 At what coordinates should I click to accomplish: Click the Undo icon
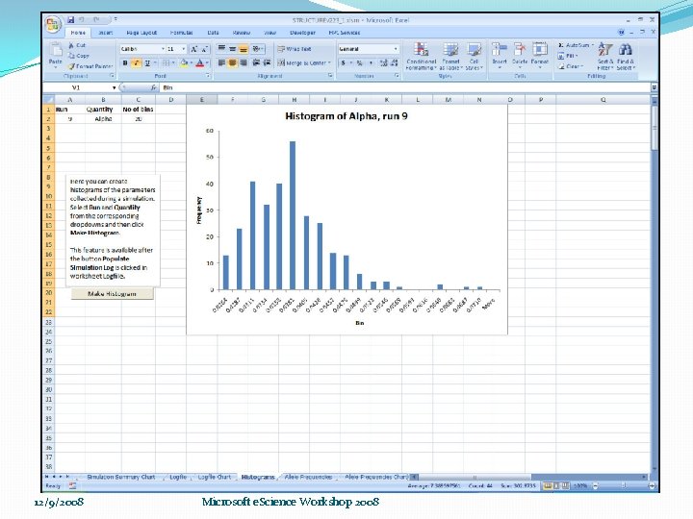pos(82,20)
